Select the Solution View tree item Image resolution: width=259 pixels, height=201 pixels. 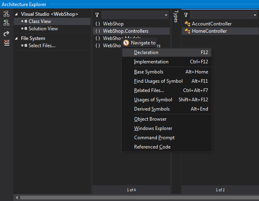pos(52,29)
